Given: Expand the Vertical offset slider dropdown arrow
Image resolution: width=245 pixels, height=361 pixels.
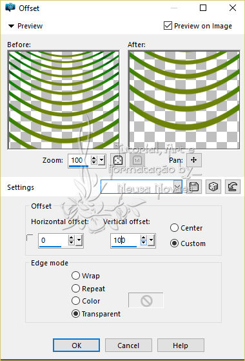Looking at the screenshot, I should tap(151, 240).
